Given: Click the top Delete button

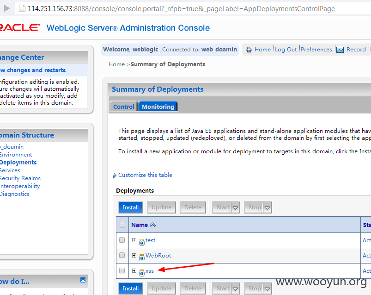Looking at the screenshot, I should click(x=193, y=207).
